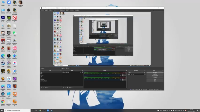
Task: Remove the selected source with the minus icon
Action: pos(65,87)
